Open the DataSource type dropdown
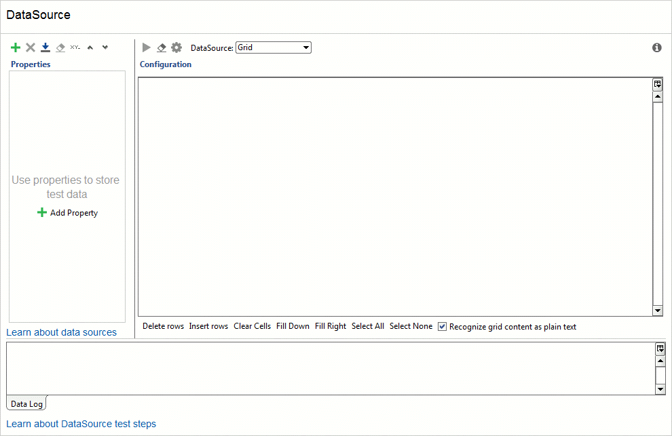672x436 pixels. [305, 47]
